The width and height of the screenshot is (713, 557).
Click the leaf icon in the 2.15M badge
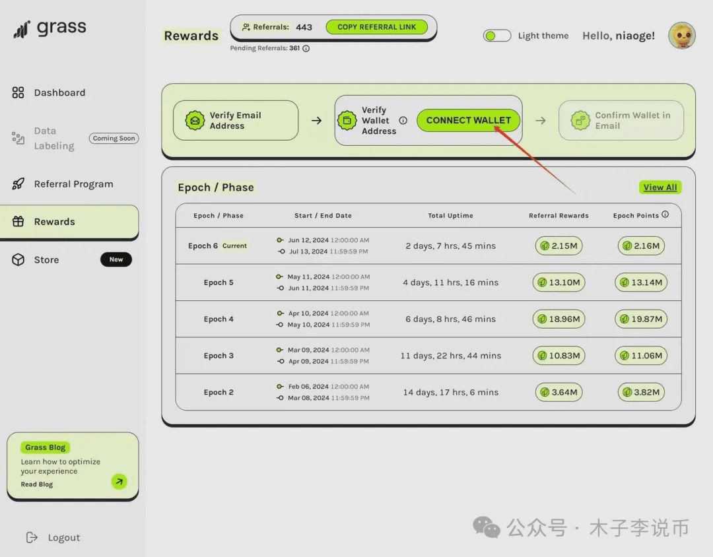point(544,246)
